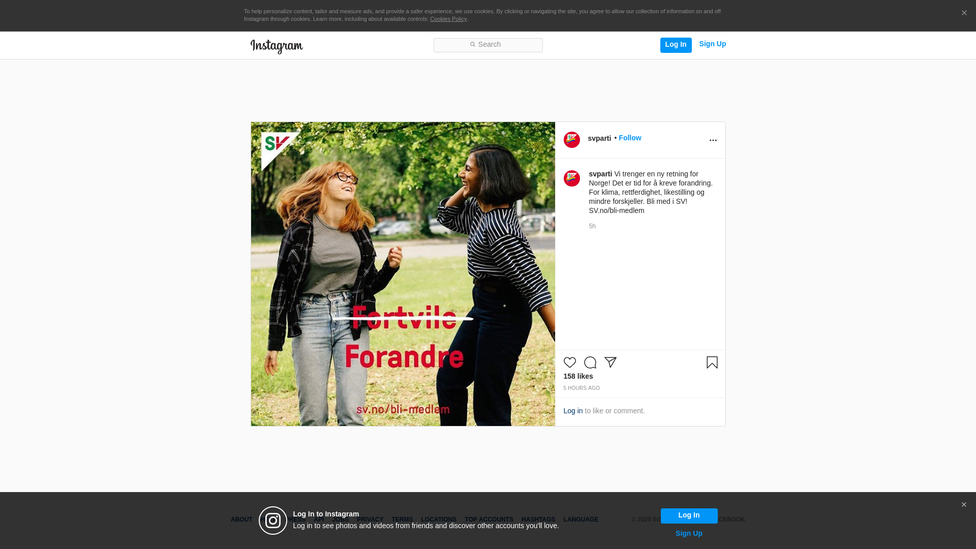Click svparti avatar beside the caption
This screenshot has width=976, height=549.
click(x=572, y=178)
